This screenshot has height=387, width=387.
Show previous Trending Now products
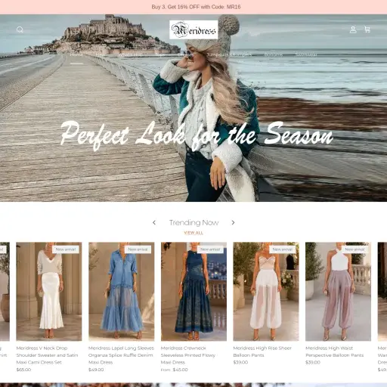click(x=154, y=222)
